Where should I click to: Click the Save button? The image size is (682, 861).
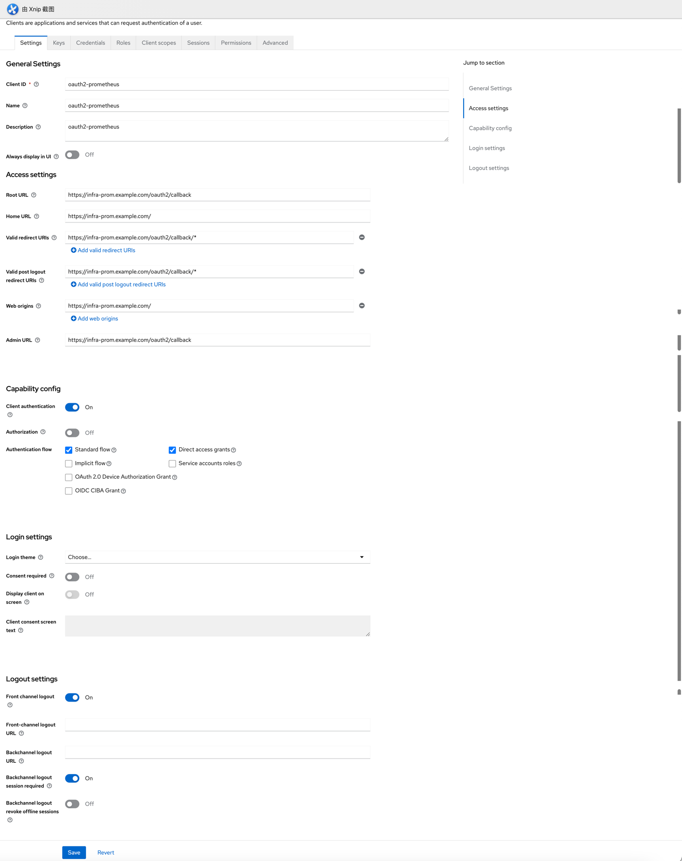click(x=74, y=852)
